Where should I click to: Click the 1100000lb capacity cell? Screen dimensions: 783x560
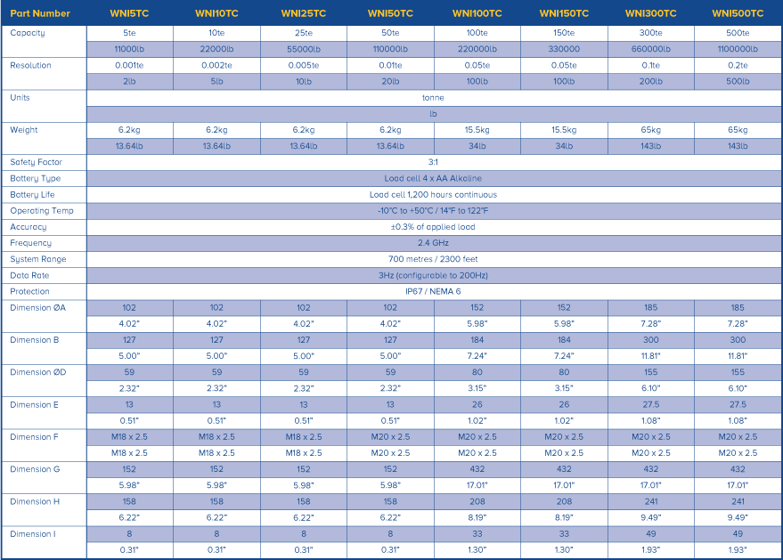(x=738, y=50)
